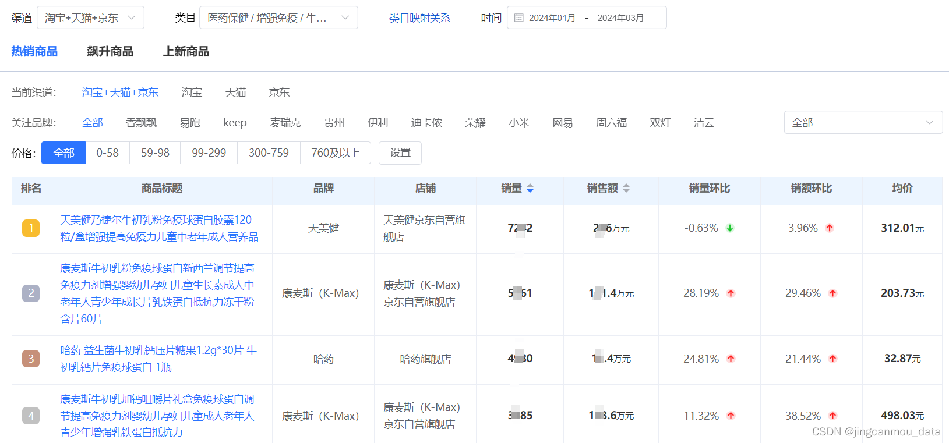Image resolution: width=949 pixels, height=443 pixels.
Task: Open 康麦斯牛初乳粉免疫球蛋白新西兰 product link
Action: coord(157,293)
